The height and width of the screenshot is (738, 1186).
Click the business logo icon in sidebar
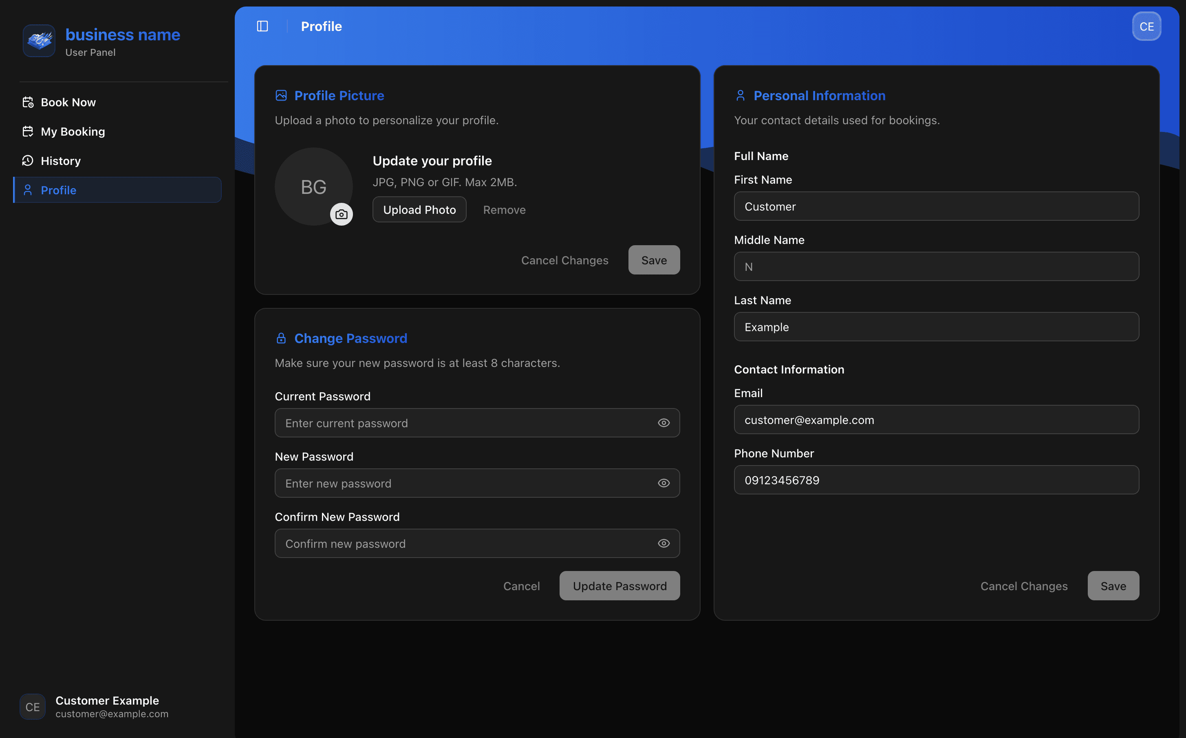[x=39, y=40]
